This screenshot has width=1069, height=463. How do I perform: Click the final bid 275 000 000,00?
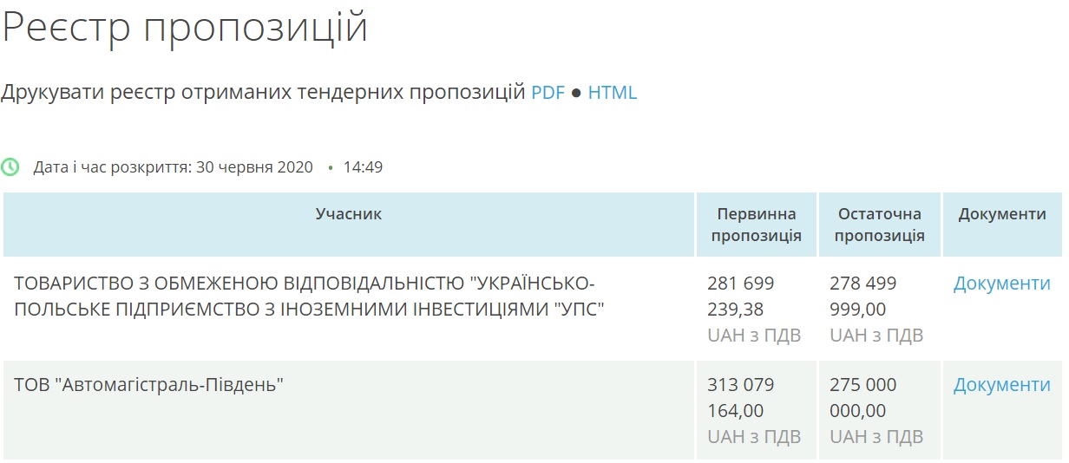pyautogui.click(x=863, y=397)
